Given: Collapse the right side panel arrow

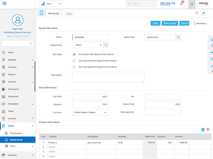Looking at the screenshot, I should 212,71.
